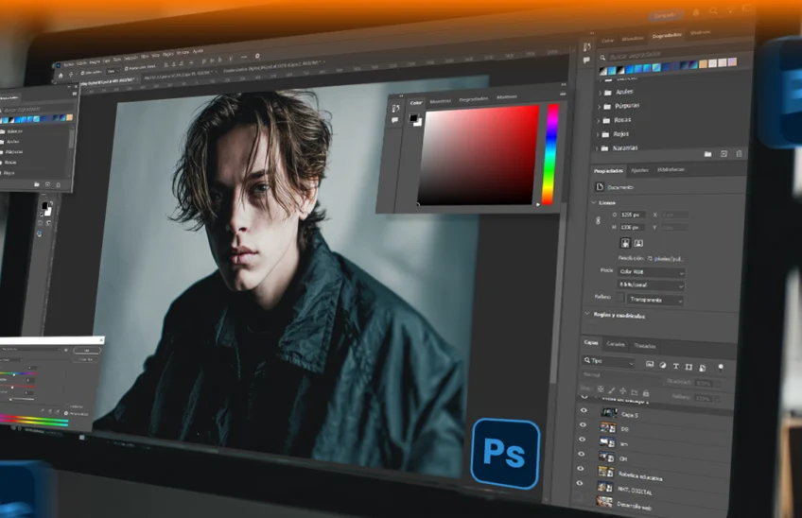This screenshot has height=518, width=802.
Task: Click OK button in hue dialog
Action: [x=86, y=351]
